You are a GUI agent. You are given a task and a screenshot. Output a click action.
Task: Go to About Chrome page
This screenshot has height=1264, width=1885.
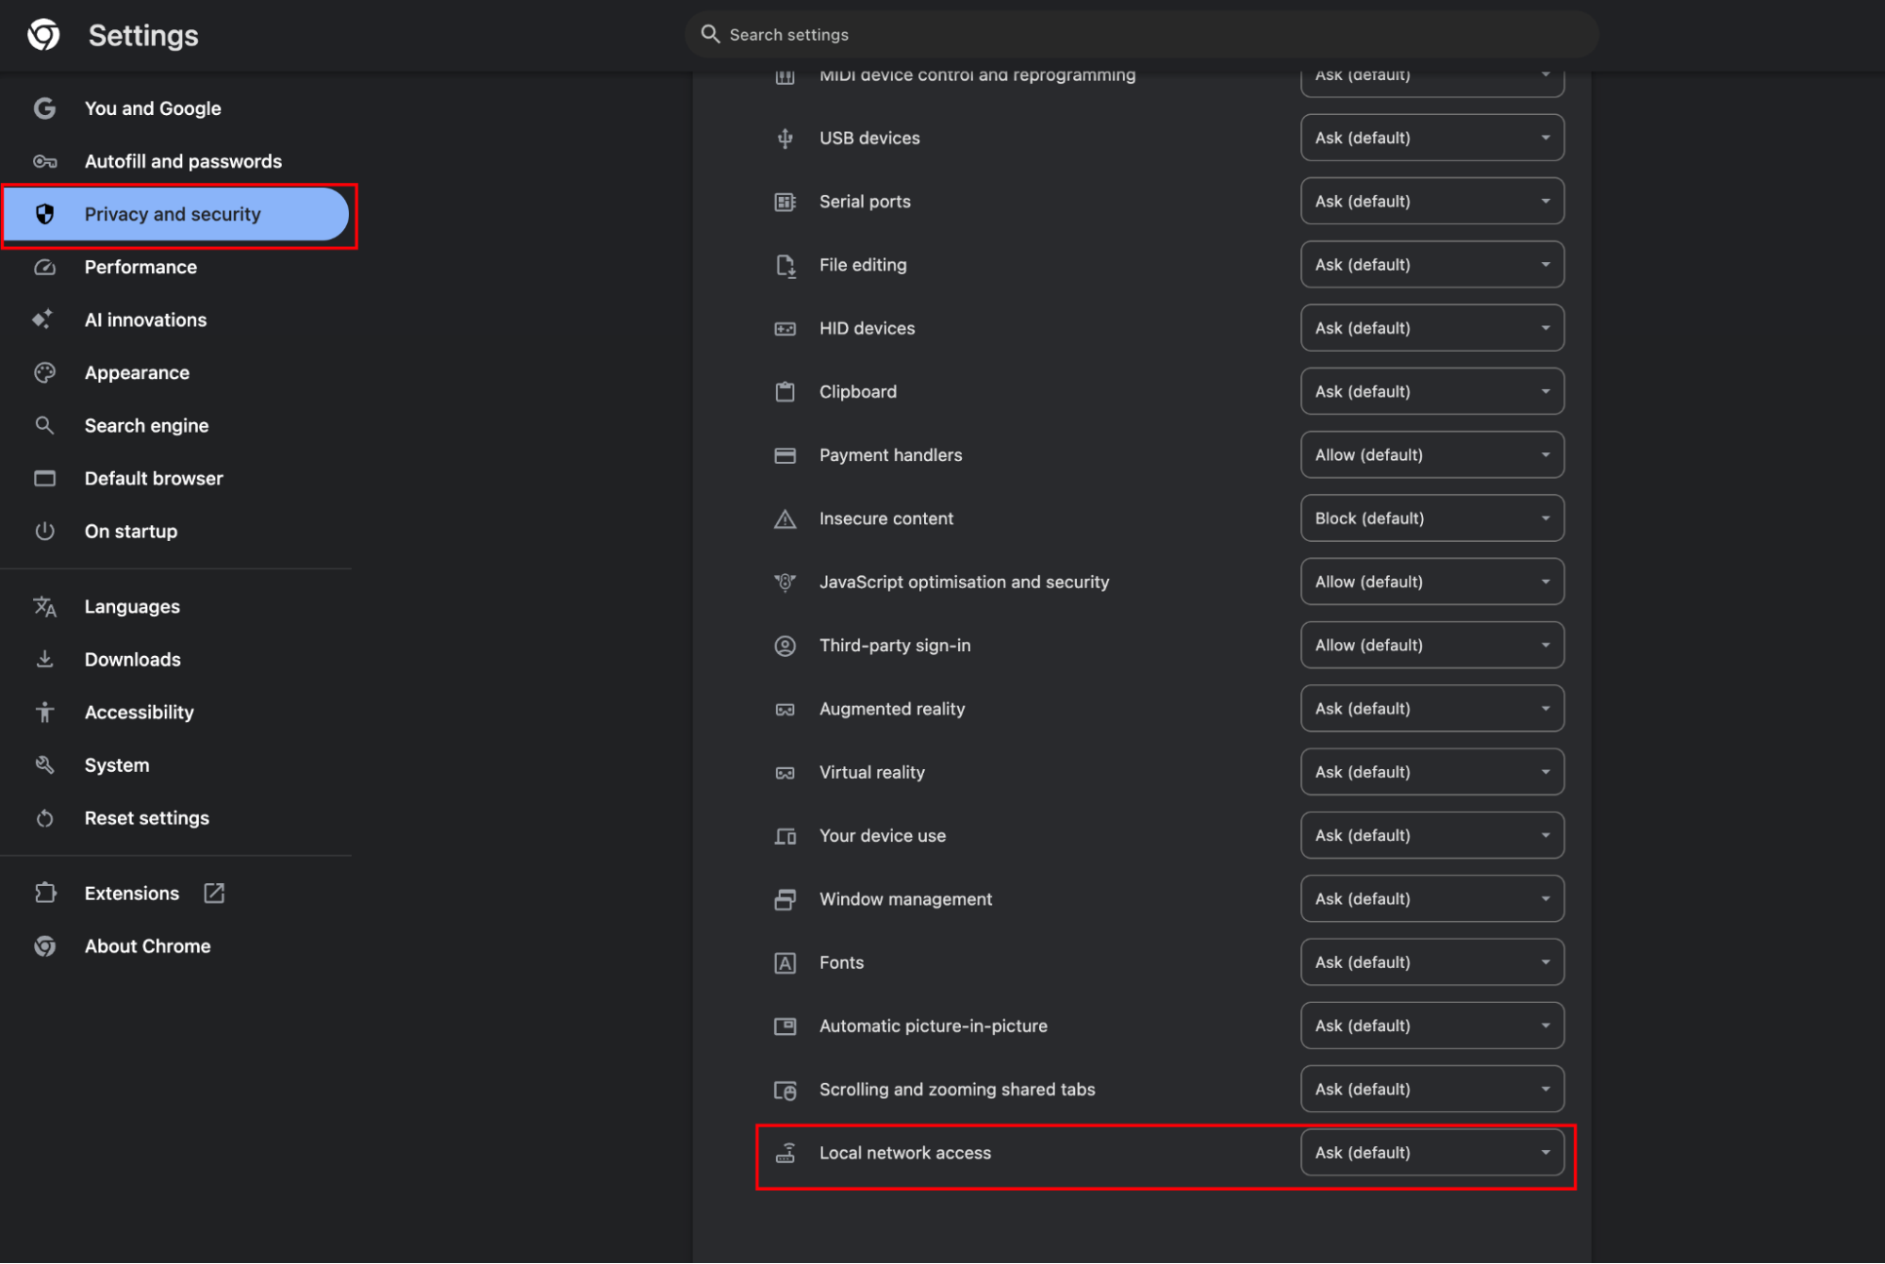pyautogui.click(x=147, y=946)
